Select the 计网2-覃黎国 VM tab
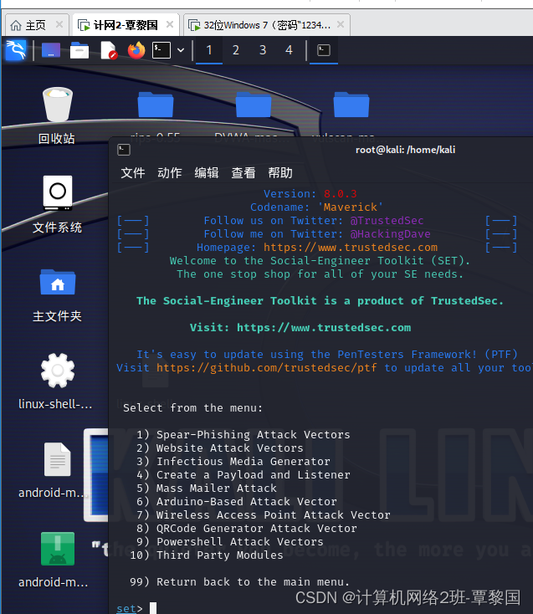This screenshot has width=533, height=614. [126, 25]
